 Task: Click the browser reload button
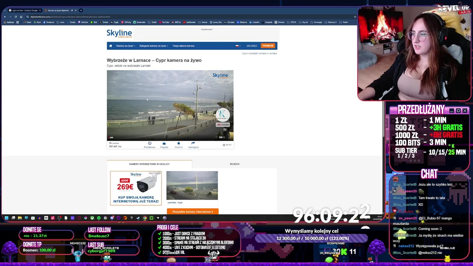[x=16, y=17]
